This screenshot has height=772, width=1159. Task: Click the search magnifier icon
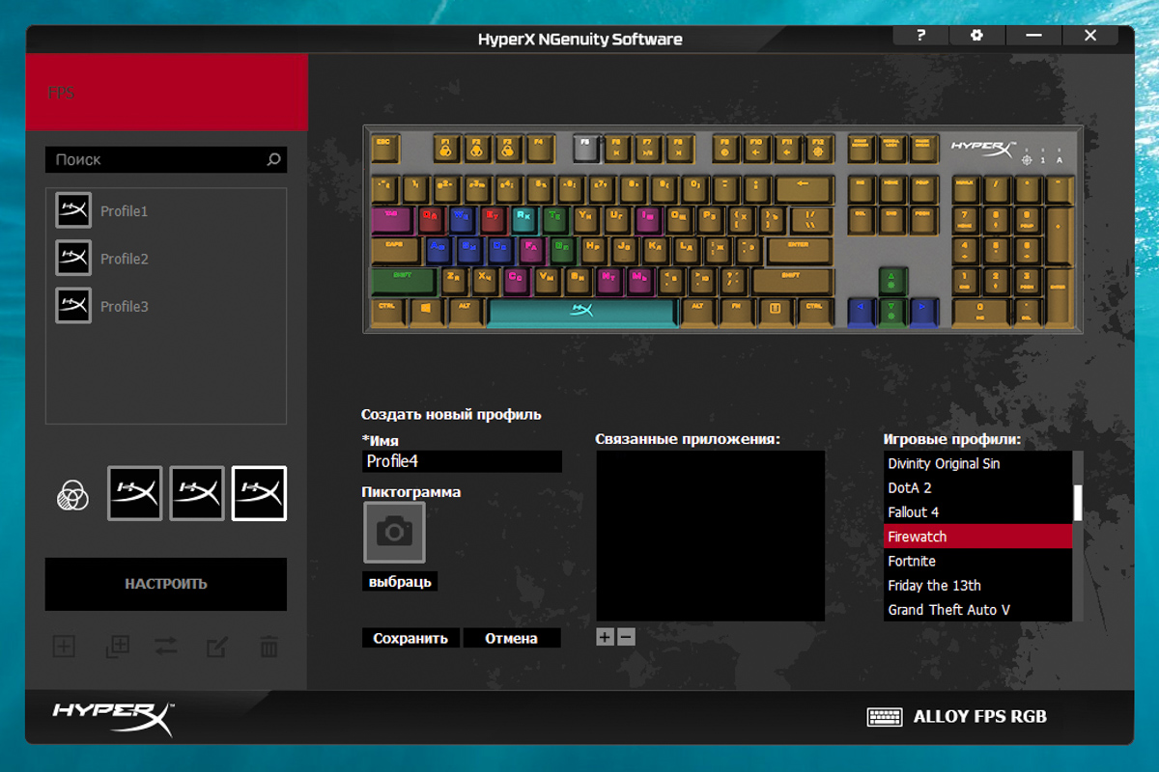click(274, 160)
